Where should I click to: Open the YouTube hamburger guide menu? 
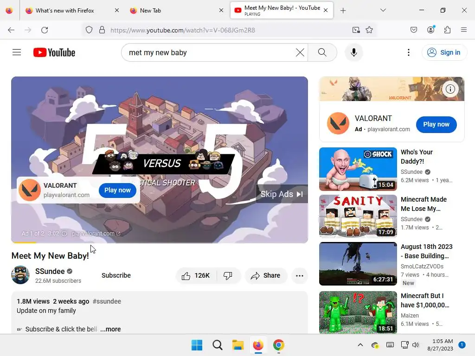(17, 52)
